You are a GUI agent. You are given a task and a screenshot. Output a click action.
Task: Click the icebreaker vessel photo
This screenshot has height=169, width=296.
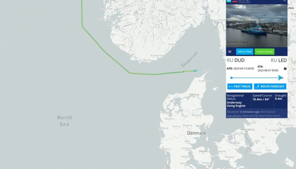pyautogui.click(x=257, y=26)
